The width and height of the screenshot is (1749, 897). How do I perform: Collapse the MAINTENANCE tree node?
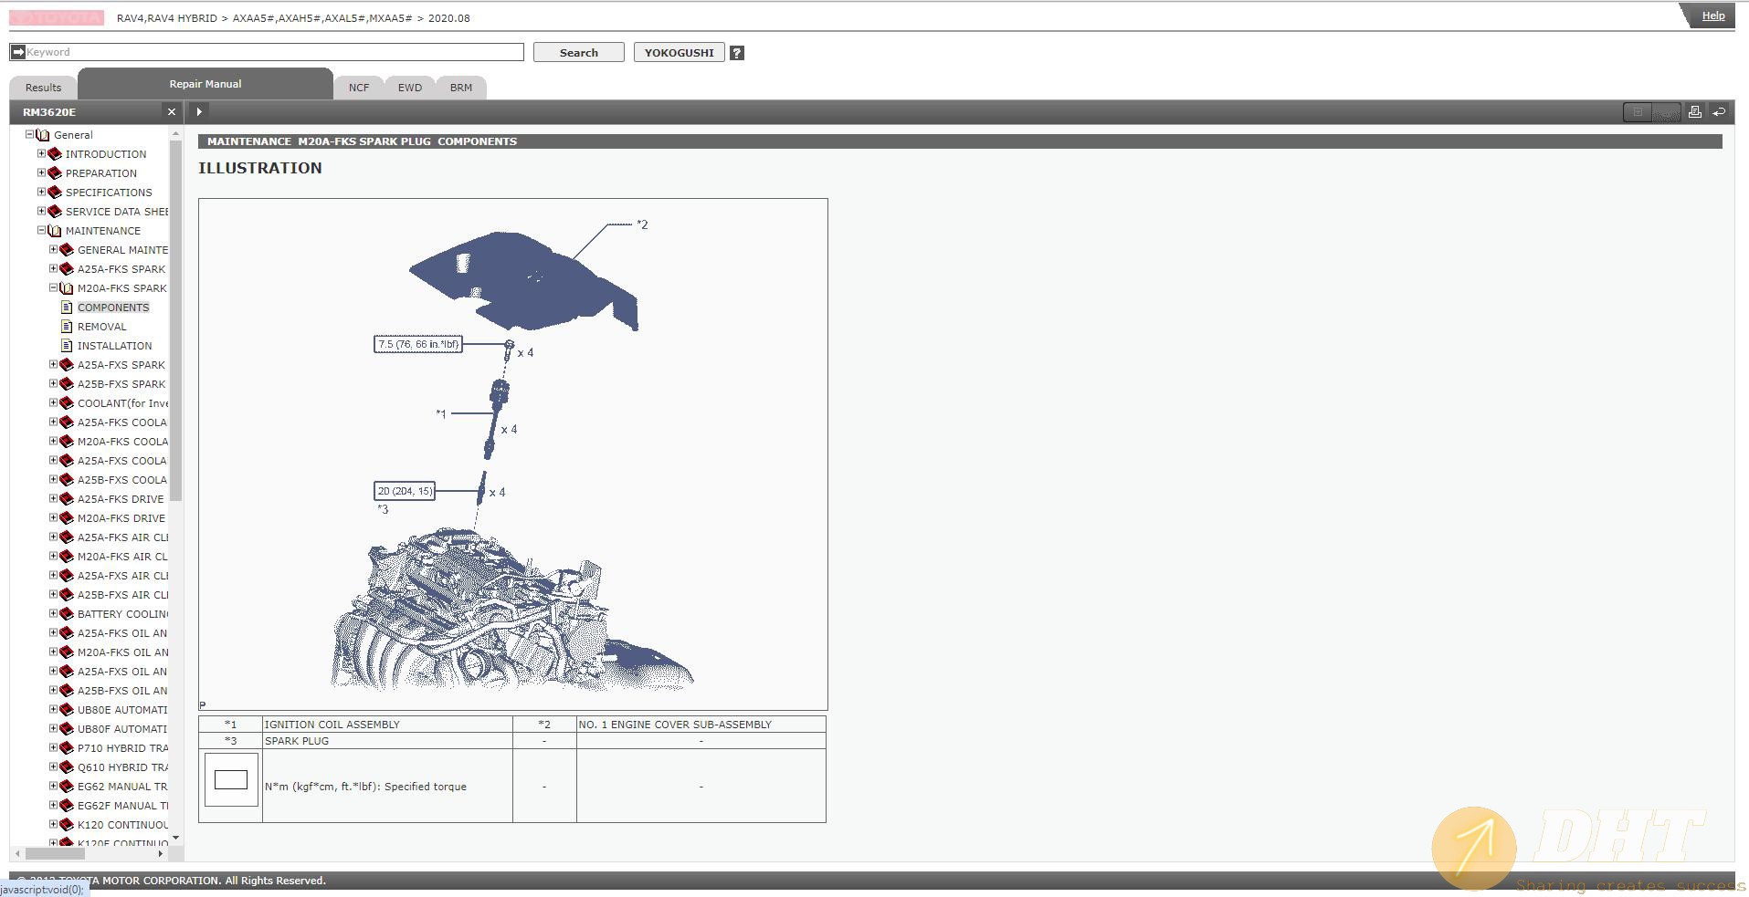point(41,230)
